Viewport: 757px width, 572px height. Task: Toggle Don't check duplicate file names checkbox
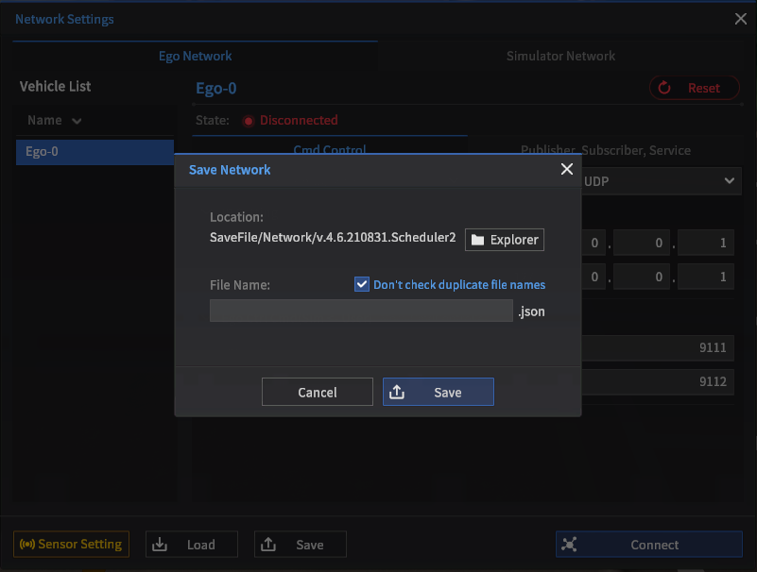click(362, 284)
